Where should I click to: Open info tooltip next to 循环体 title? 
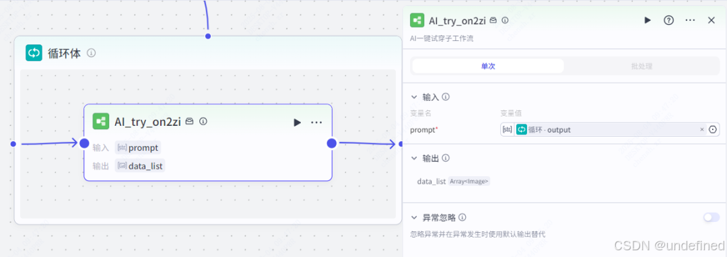92,52
